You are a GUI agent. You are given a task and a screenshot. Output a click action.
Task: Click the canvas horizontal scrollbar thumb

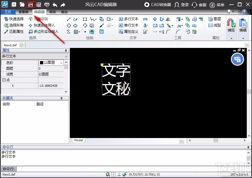[216, 140]
